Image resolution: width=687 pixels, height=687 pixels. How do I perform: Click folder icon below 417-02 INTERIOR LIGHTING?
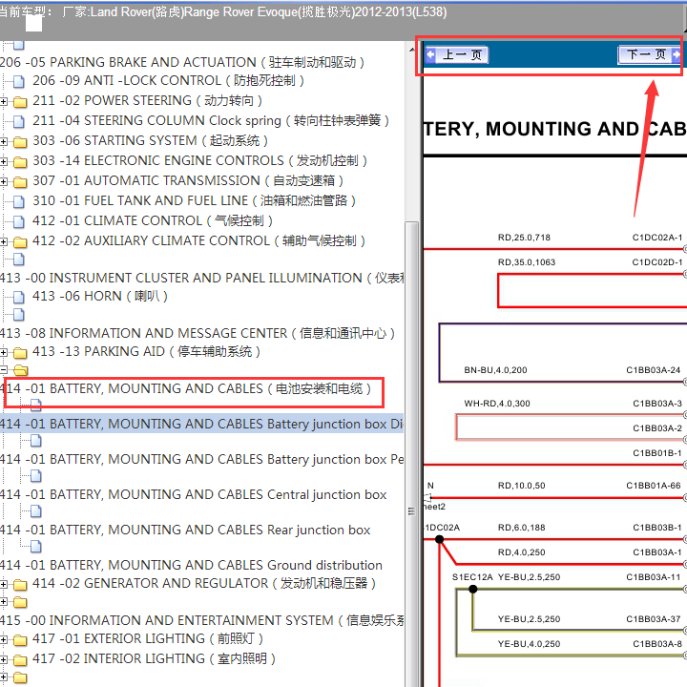20,677
